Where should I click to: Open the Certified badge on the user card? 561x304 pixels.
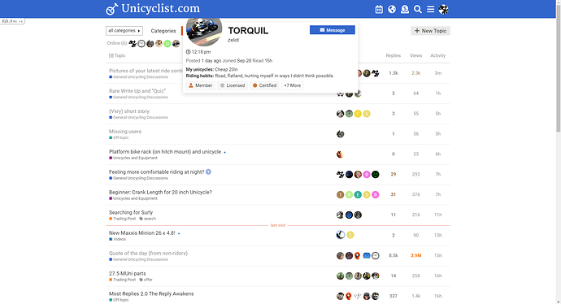(x=264, y=85)
